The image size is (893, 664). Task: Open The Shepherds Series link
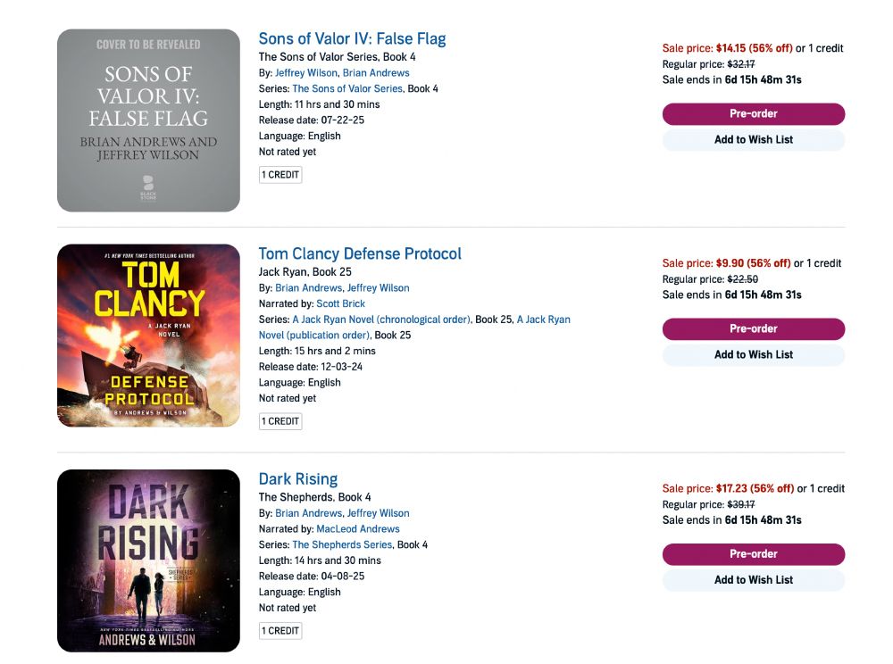coord(341,544)
